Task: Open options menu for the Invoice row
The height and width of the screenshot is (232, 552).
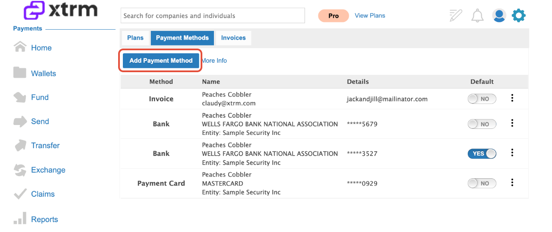Action: (x=512, y=98)
